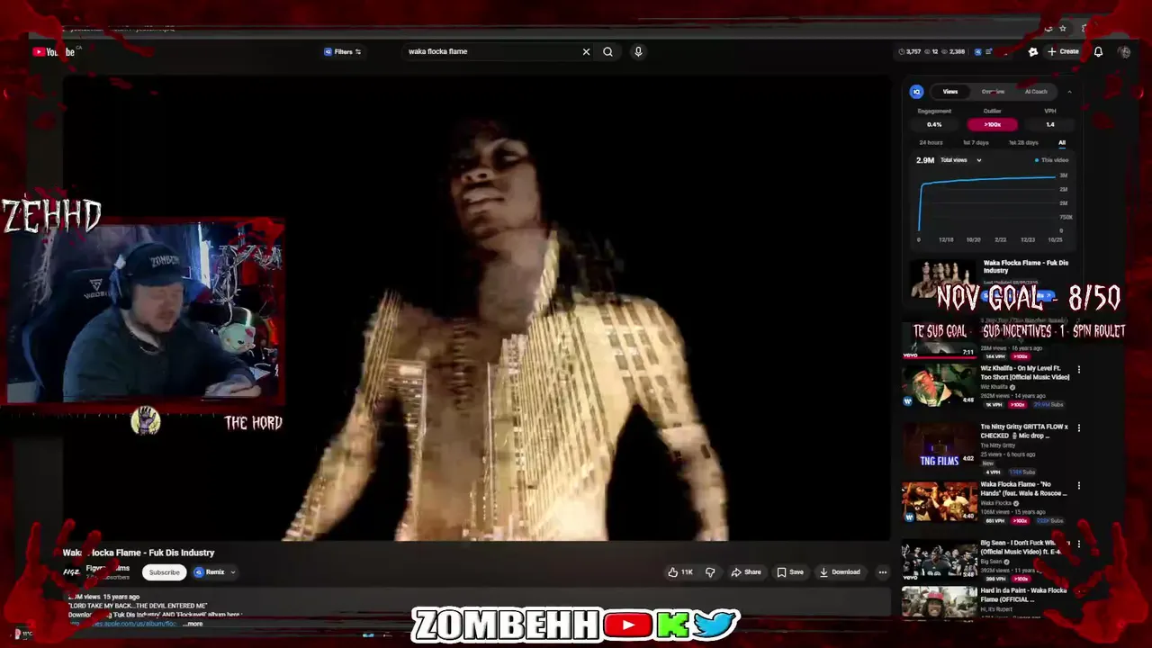Viewport: 1152px width, 648px height.
Task: Dislike the video
Action: click(710, 571)
